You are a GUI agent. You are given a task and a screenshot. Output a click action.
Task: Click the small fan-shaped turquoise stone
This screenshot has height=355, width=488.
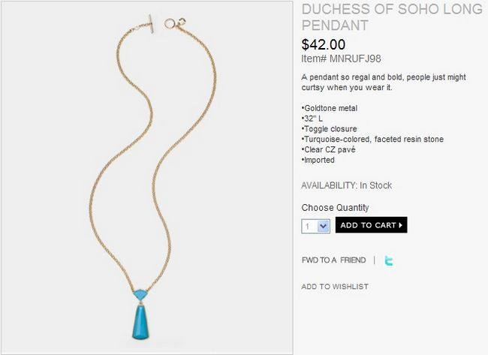[x=140, y=293]
